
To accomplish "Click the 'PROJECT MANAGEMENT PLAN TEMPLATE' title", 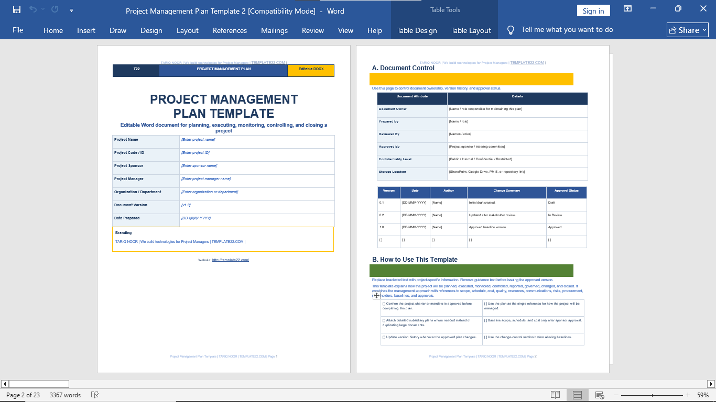I will pos(224,106).
